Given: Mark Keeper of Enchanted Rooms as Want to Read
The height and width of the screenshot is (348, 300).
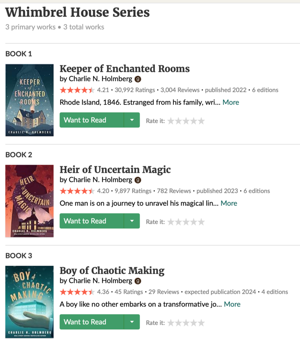Looking at the screenshot, I should click(x=91, y=120).
